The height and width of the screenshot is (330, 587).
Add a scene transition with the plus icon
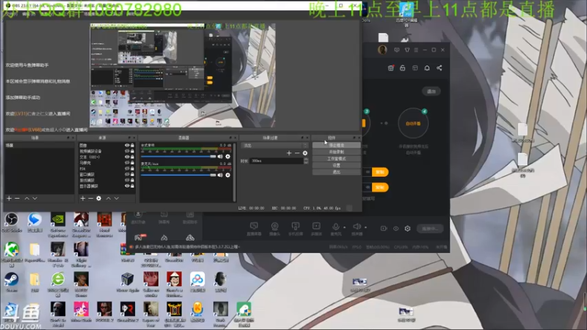288,153
